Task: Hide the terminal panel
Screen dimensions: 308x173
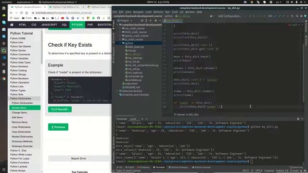Action: 302,119
